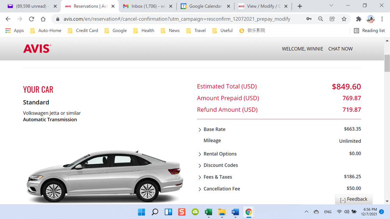This screenshot has height=219, width=390.
Task: Click the Refund Amount value 719.87
Action: pyautogui.click(x=352, y=109)
